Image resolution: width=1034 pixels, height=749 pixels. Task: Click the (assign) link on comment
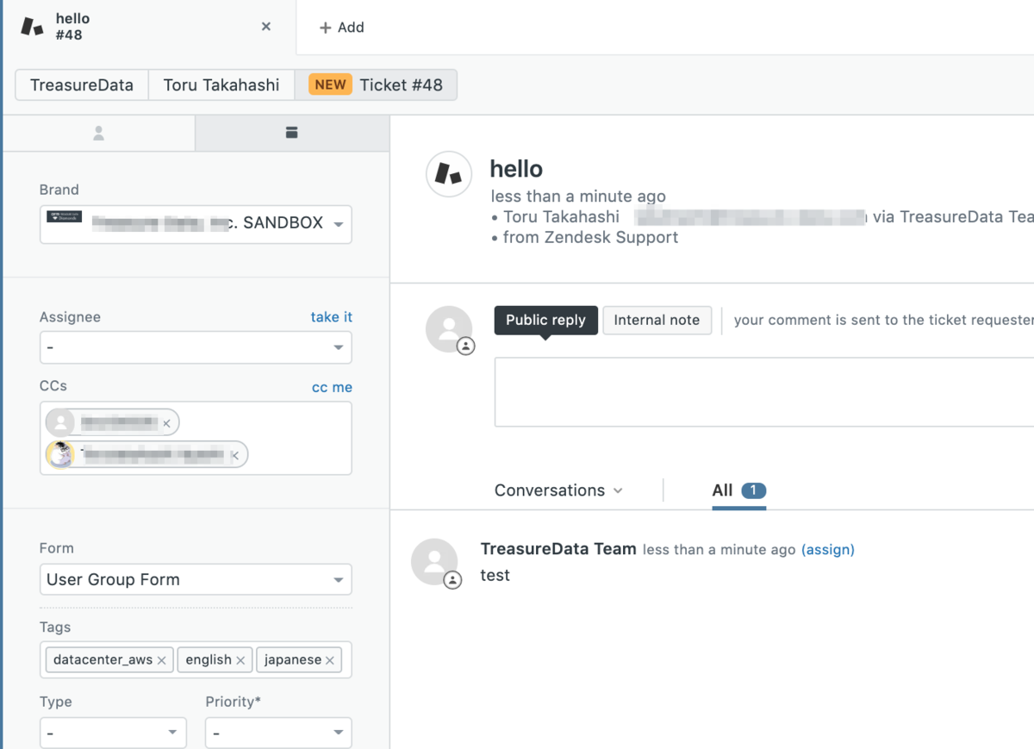click(828, 550)
